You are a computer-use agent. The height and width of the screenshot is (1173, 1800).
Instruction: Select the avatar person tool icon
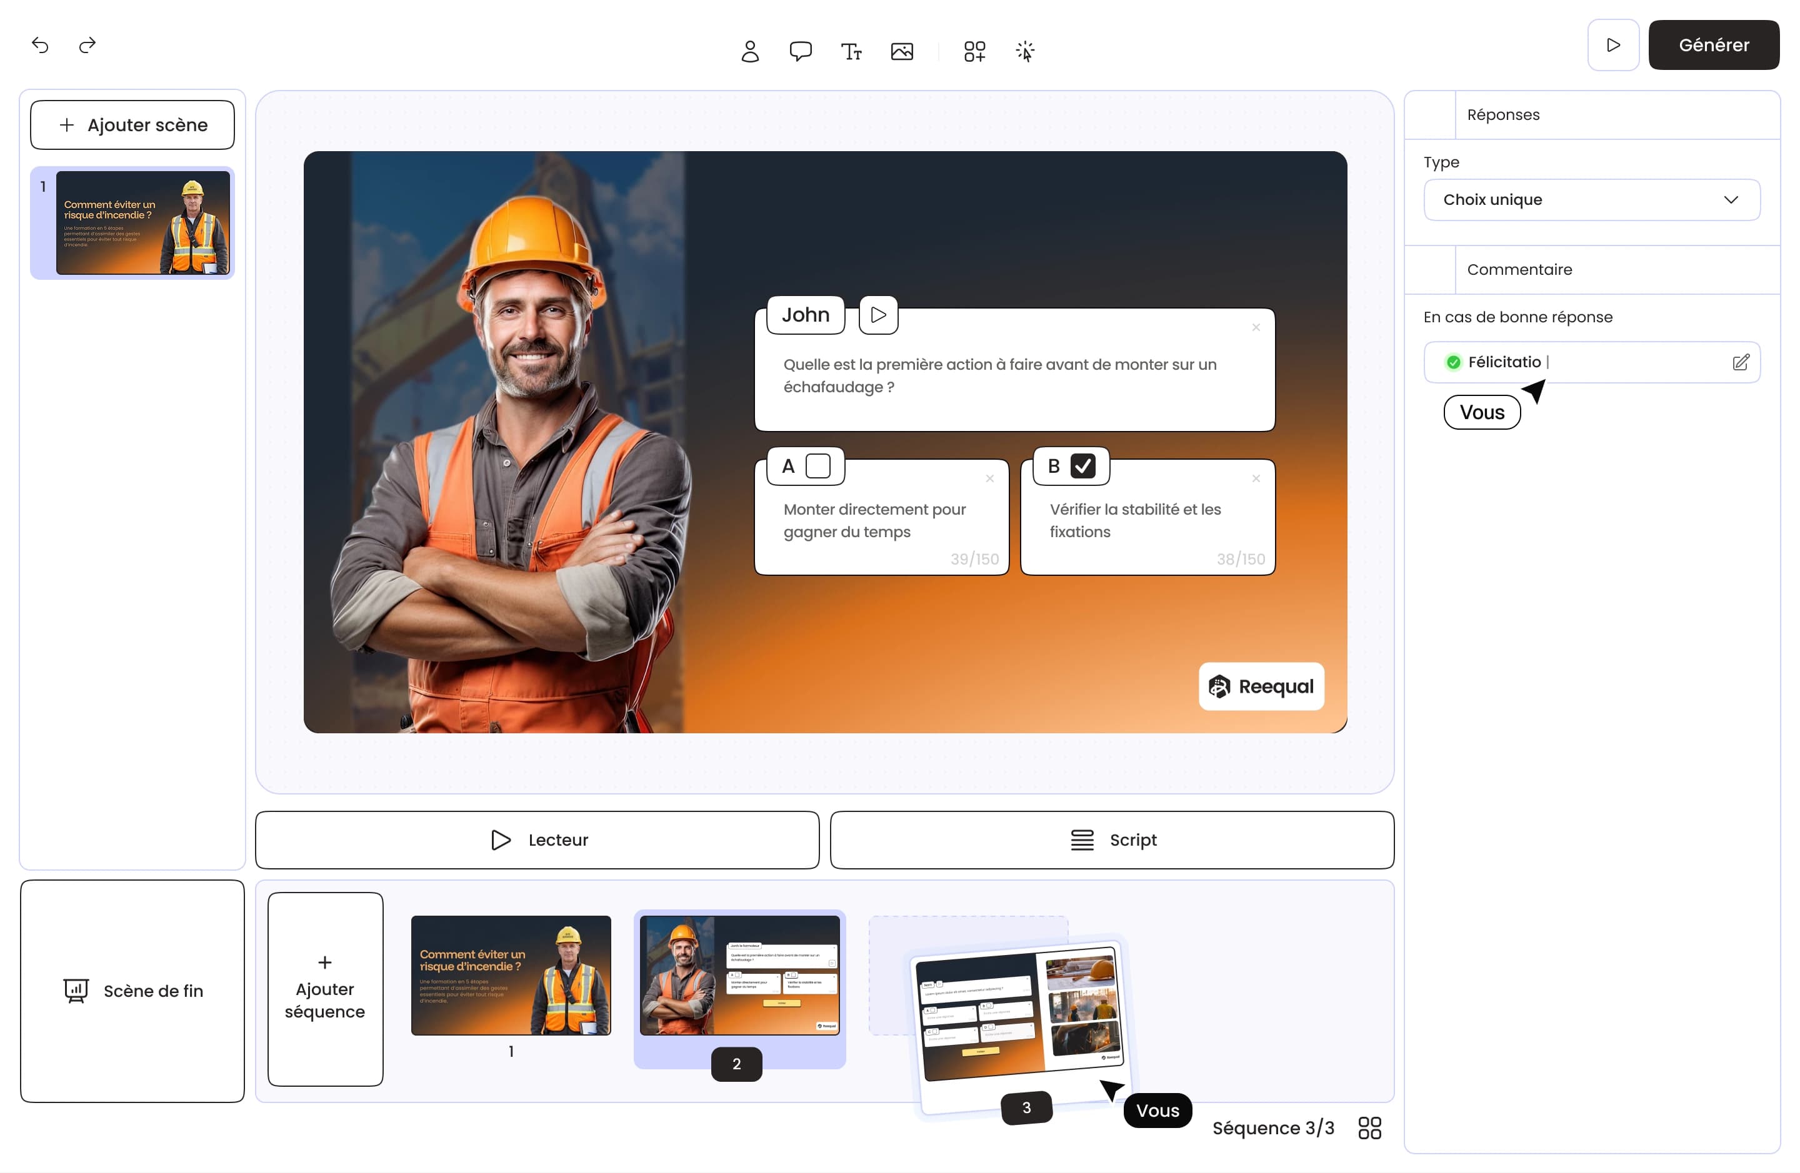749,51
